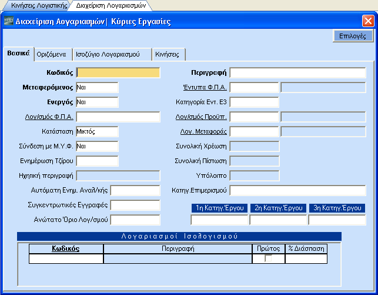Tick the Πρώτος checkbox in the grid row

click(268, 258)
